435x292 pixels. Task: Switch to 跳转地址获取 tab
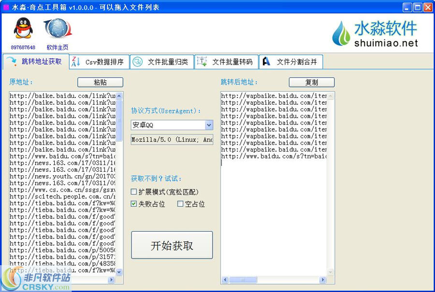coord(36,61)
